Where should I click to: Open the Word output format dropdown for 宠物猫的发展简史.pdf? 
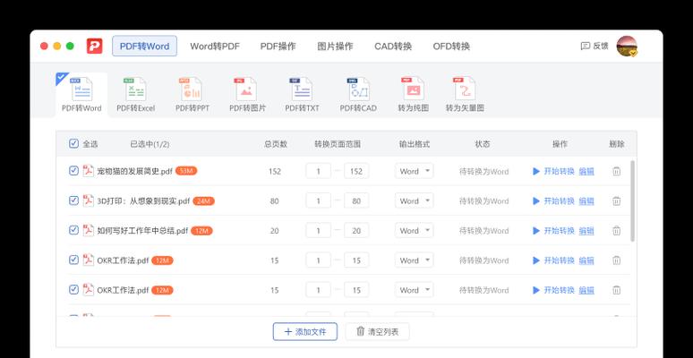(x=415, y=171)
